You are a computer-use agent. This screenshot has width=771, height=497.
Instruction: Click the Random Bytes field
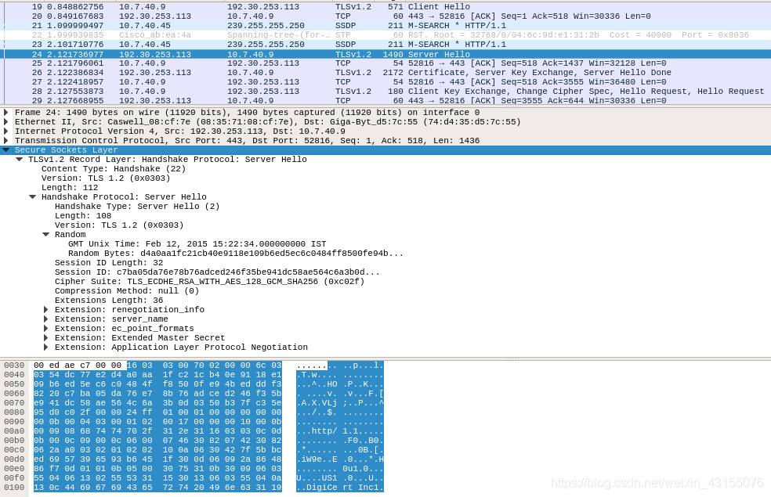click(236, 254)
